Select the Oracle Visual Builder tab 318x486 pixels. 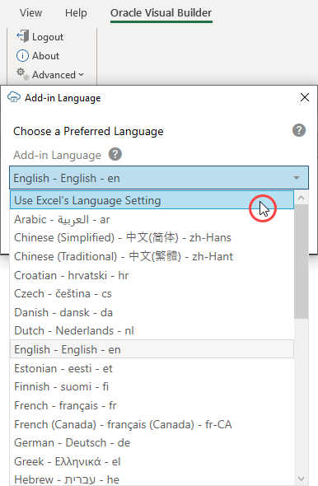161,13
